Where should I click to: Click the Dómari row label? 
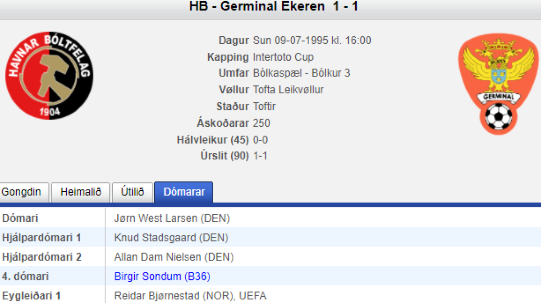point(20,219)
